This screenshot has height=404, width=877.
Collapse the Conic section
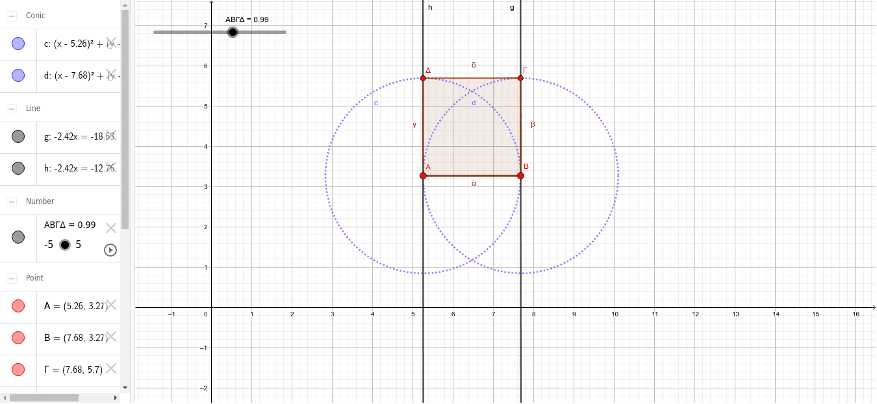point(12,16)
